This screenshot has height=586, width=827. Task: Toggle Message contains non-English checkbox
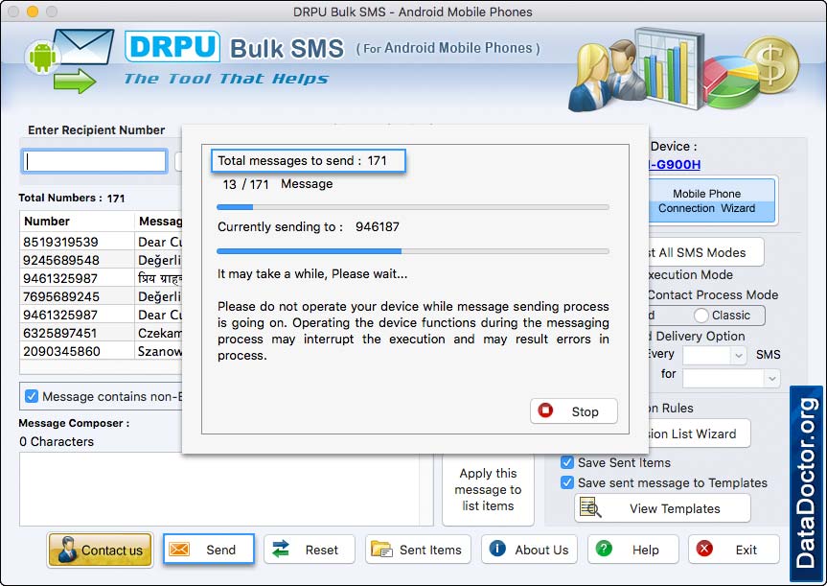tap(32, 396)
